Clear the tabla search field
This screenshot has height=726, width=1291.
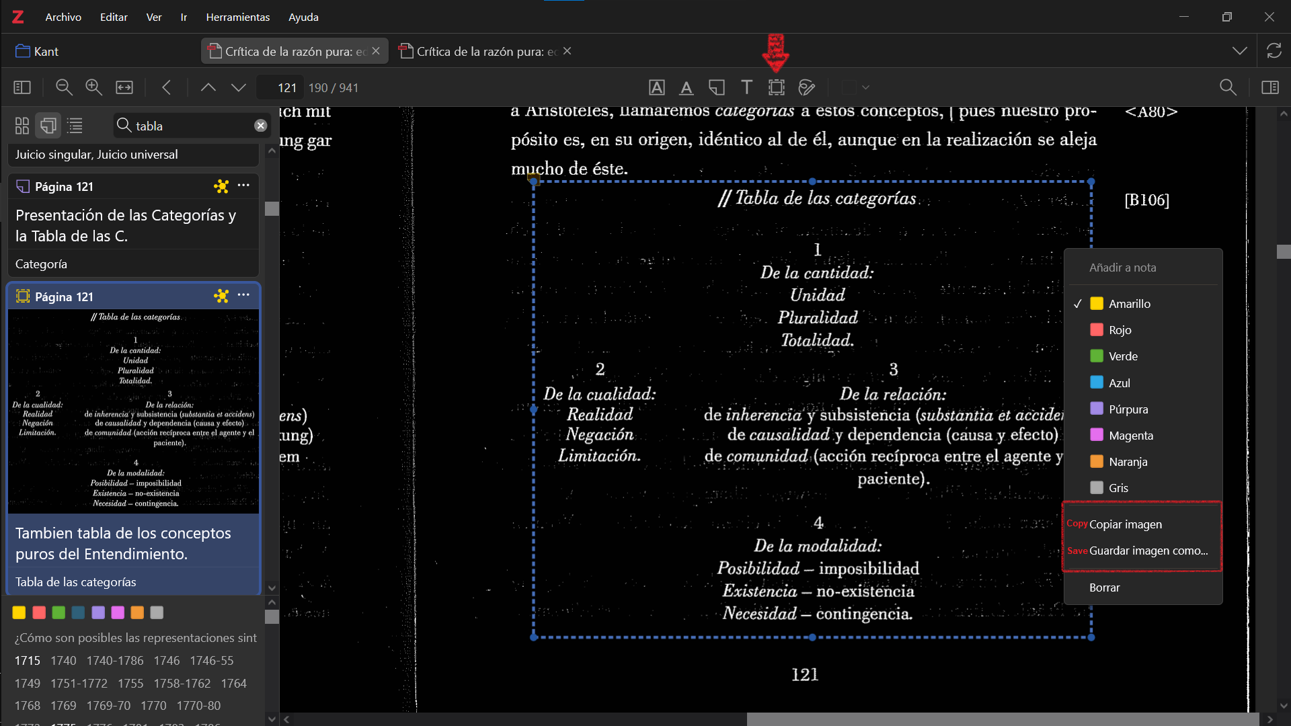(260, 126)
